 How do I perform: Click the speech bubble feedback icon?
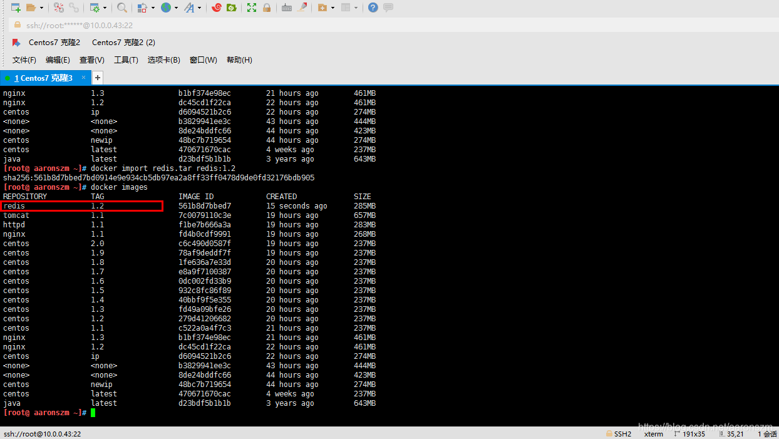pos(388,8)
